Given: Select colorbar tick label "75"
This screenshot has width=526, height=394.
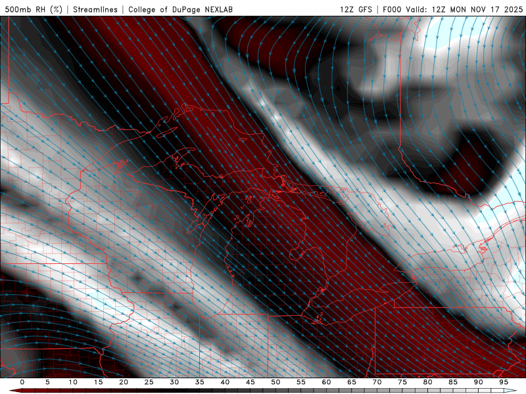Looking at the screenshot, I should (x=402, y=382).
